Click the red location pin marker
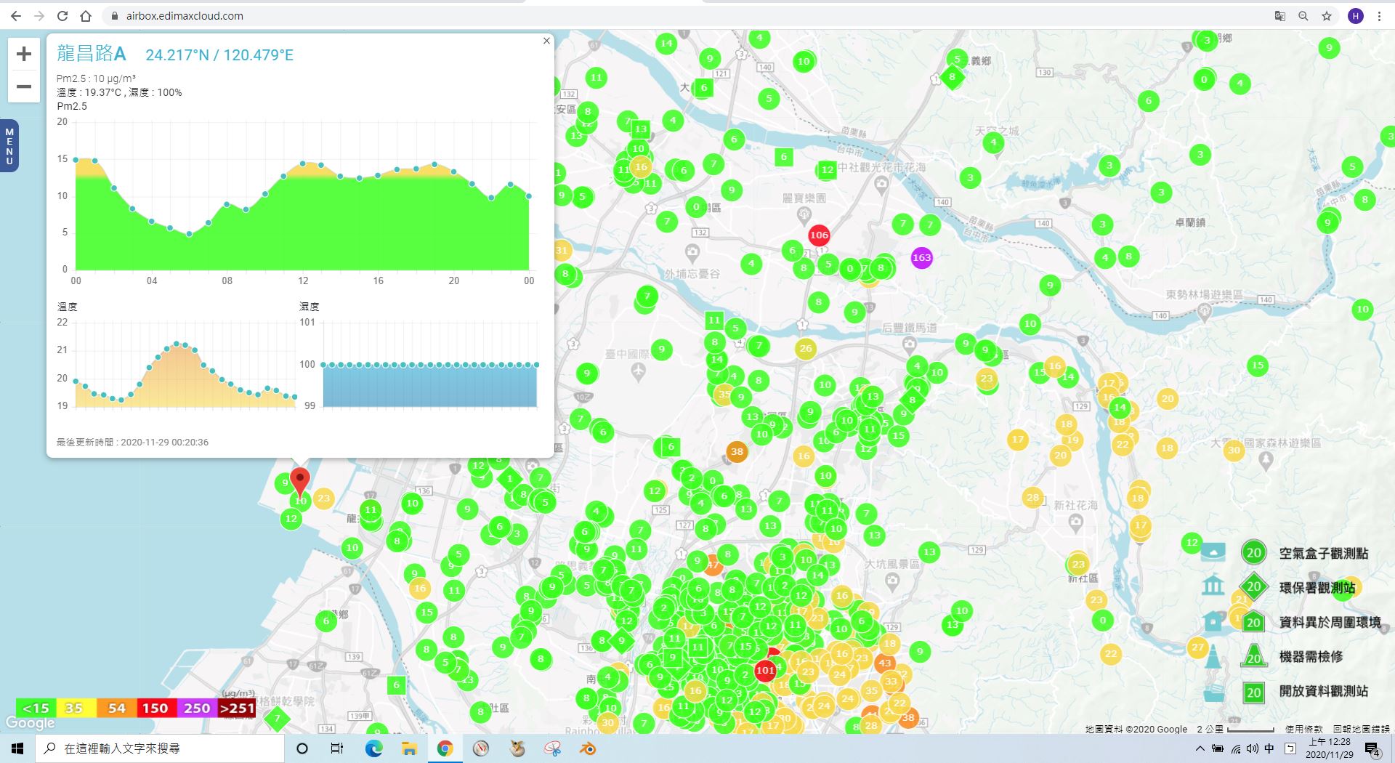This screenshot has height=763, width=1395. coord(299,482)
